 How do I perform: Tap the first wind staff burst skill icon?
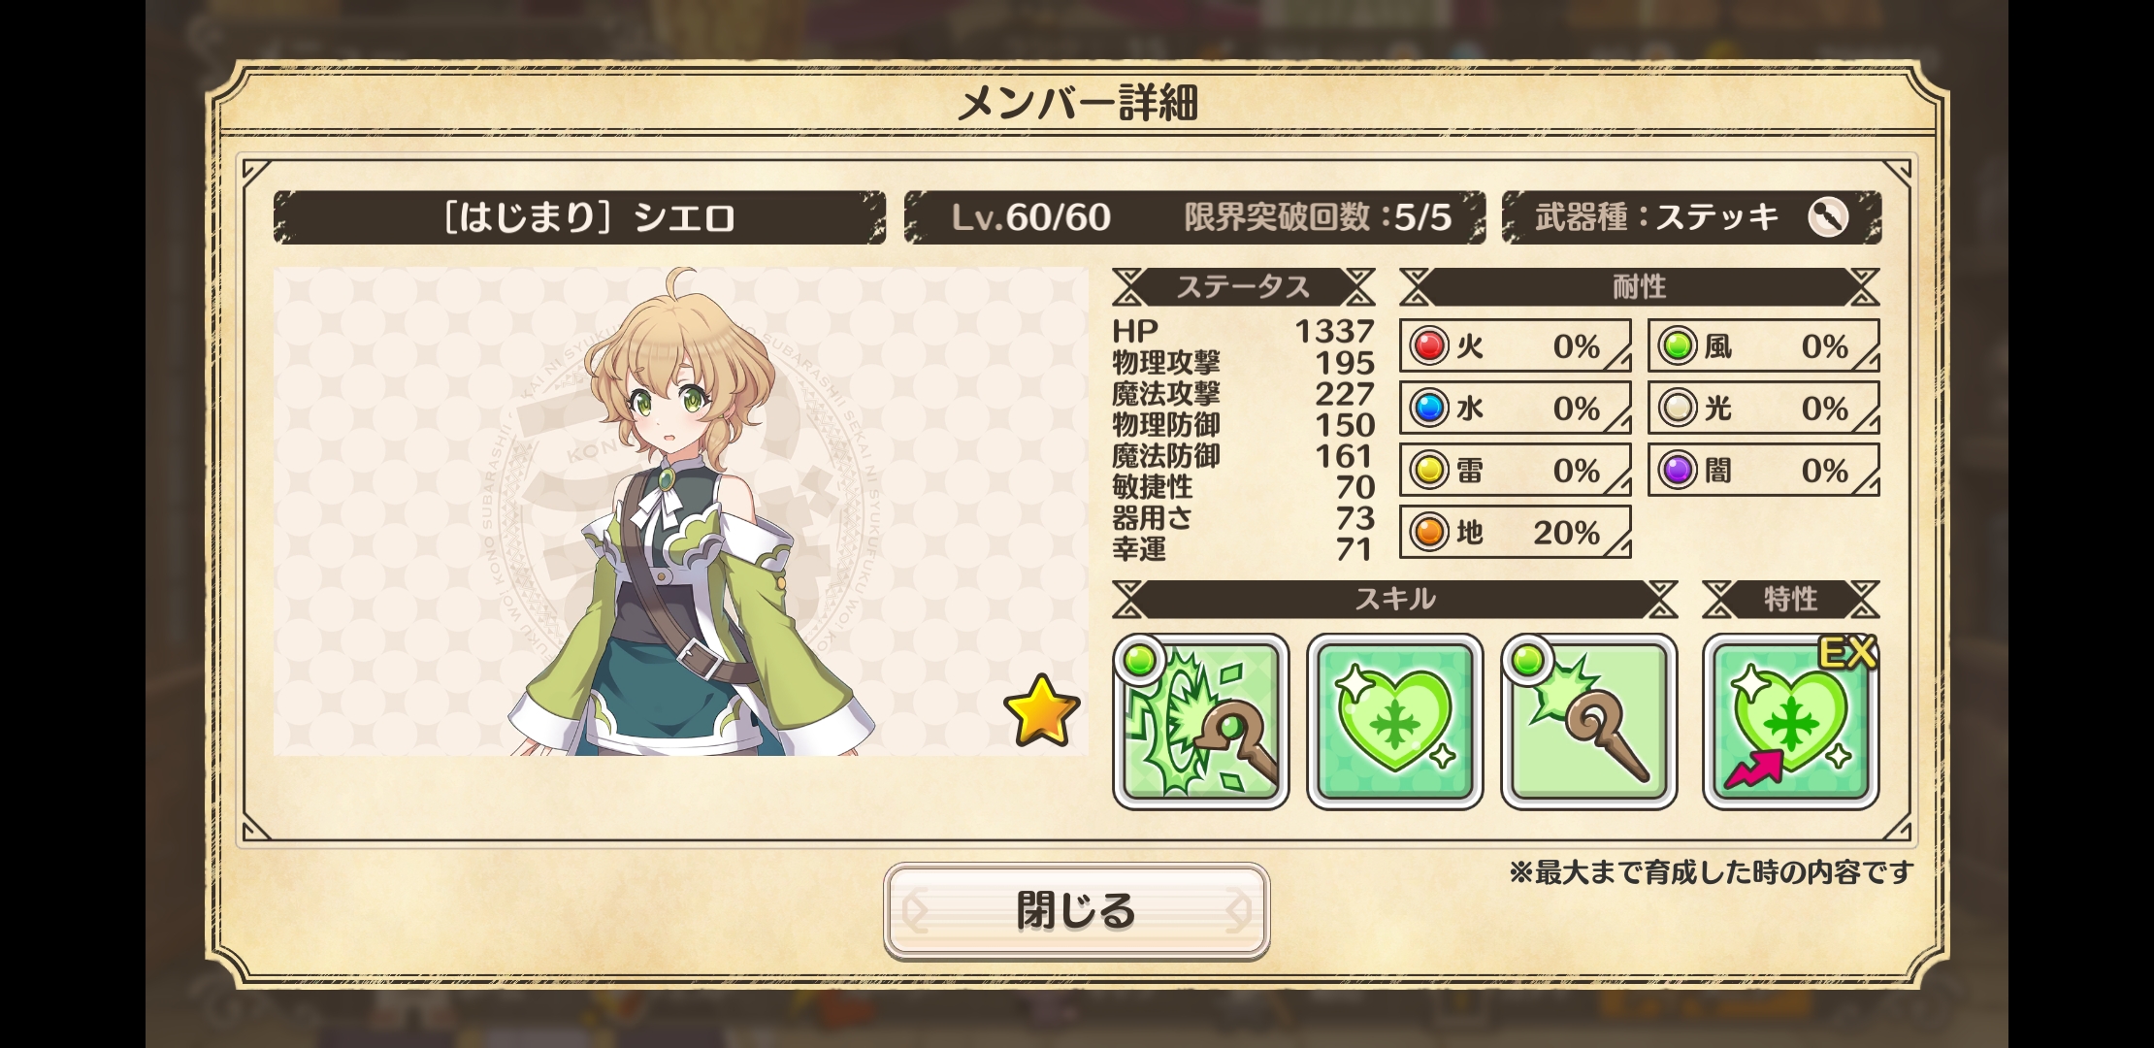click(1200, 721)
